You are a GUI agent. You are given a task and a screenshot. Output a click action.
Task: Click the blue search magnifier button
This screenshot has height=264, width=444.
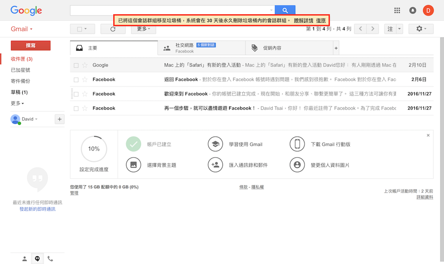click(x=285, y=10)
